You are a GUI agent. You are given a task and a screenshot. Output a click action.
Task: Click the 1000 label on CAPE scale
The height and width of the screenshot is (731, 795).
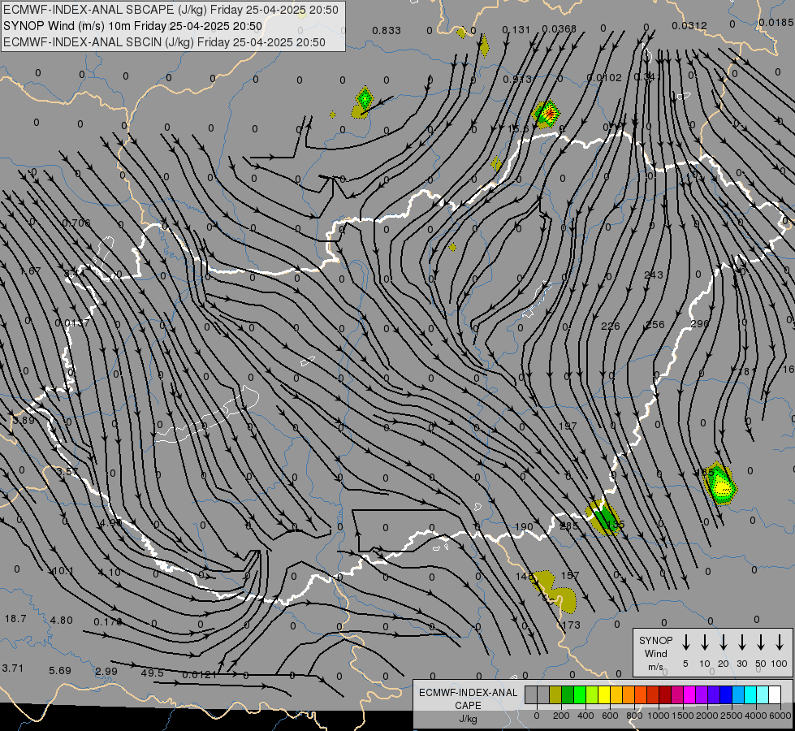click(658, 716)
